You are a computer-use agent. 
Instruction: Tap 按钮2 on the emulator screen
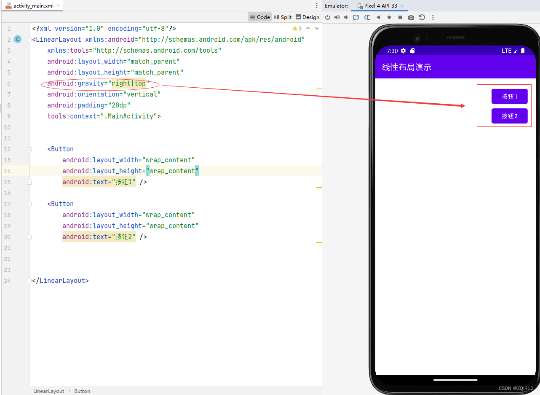pos(510,116)
